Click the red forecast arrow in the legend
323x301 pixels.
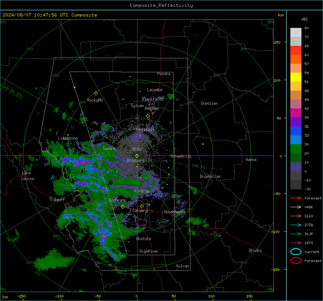pyautogui.click(x=296, y=198)
